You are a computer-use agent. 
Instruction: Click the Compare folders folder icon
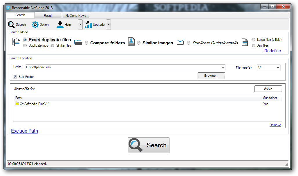[x=78, y=43]
